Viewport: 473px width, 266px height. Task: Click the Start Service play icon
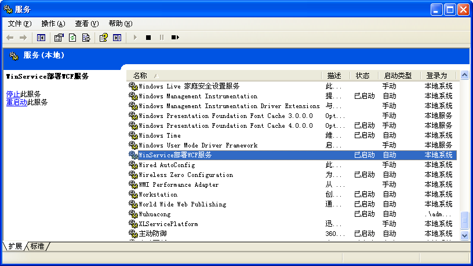135,38
